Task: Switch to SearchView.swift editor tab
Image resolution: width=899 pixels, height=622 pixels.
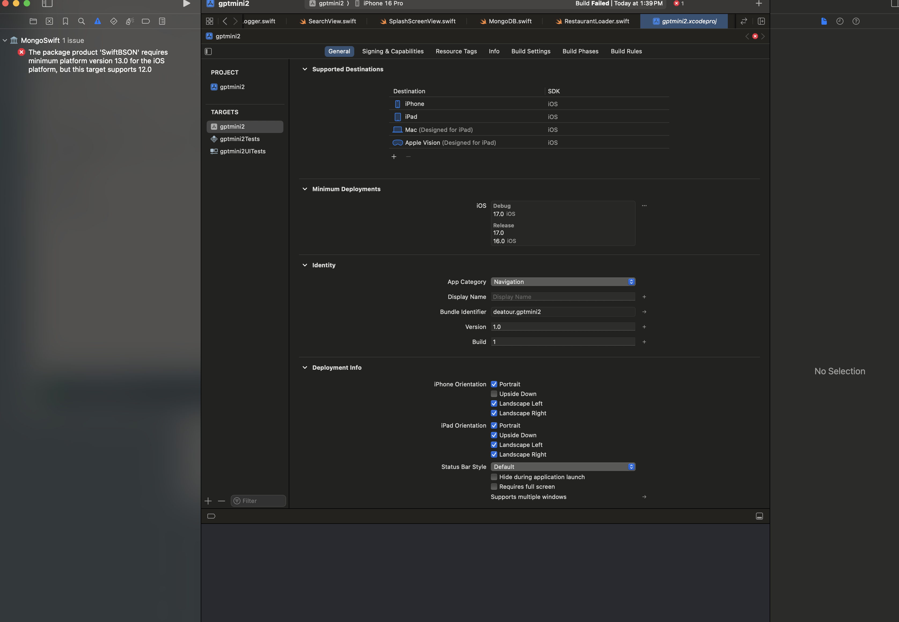Action: coord(328,21)
